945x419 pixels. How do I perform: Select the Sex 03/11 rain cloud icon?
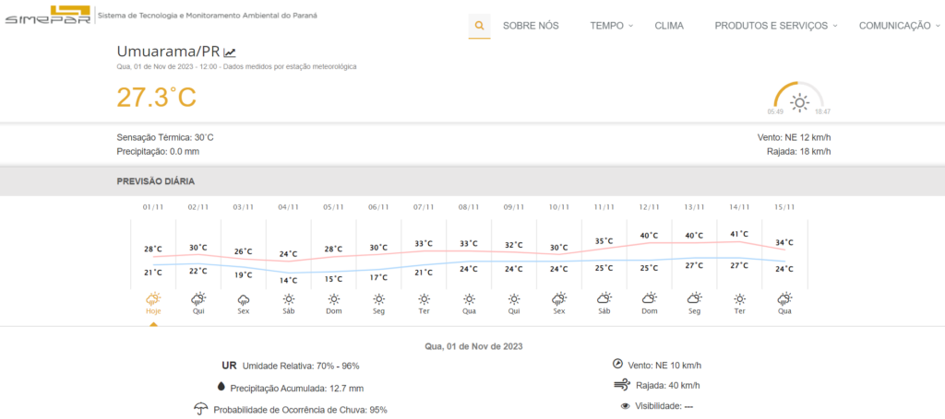244,298
